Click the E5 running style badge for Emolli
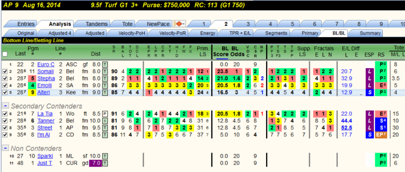This screenshot has height=172, width=405. (x=382, y=85)
